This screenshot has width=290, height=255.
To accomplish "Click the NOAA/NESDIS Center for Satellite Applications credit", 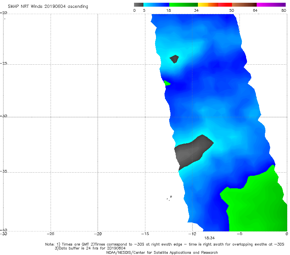I will point(162,252).
